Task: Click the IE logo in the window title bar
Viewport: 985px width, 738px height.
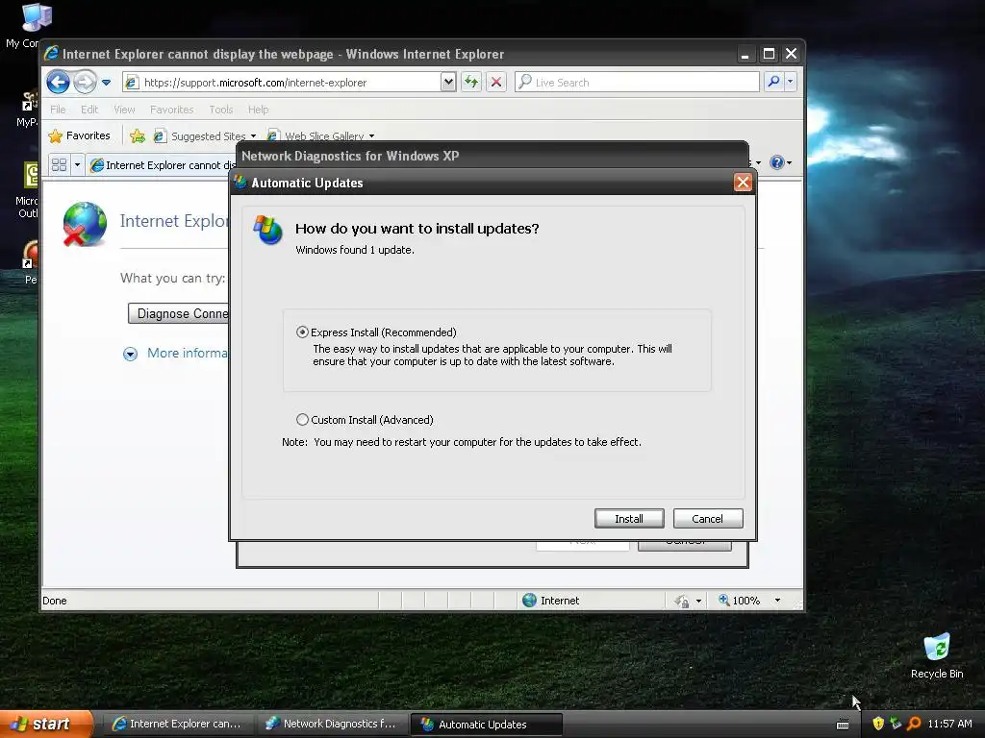Action: pos(52,54)
